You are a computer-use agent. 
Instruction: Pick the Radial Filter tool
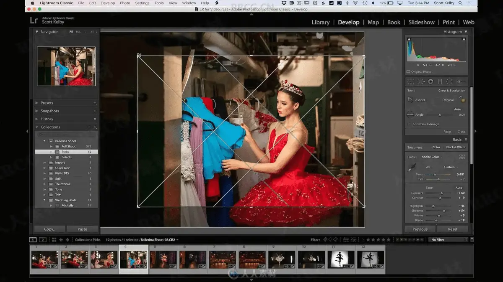[449, 81]
